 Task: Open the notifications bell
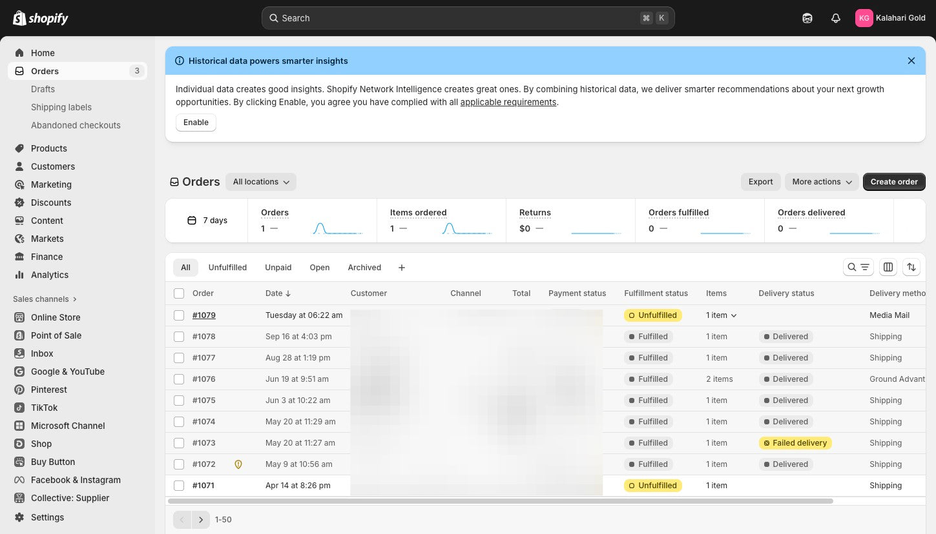pos(836,18)
